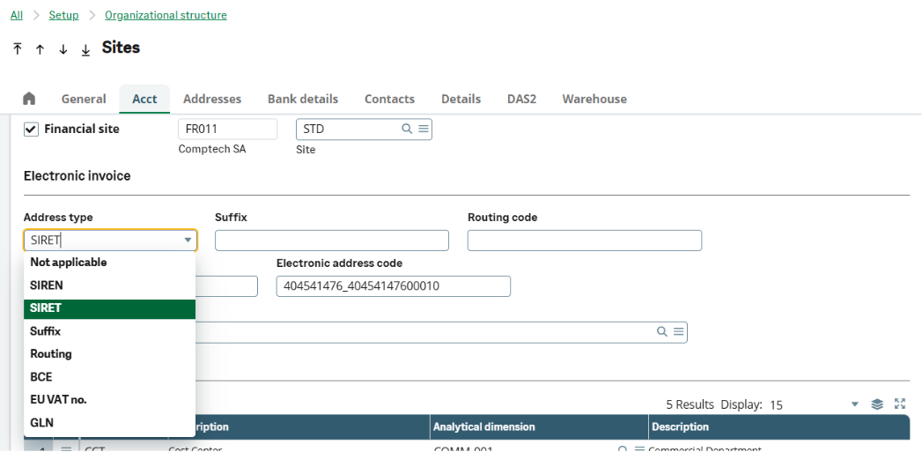Collapse the Address type dropdown arrow
The width and height of the screenshot is (922, 452).
click(x=188, y=241)
